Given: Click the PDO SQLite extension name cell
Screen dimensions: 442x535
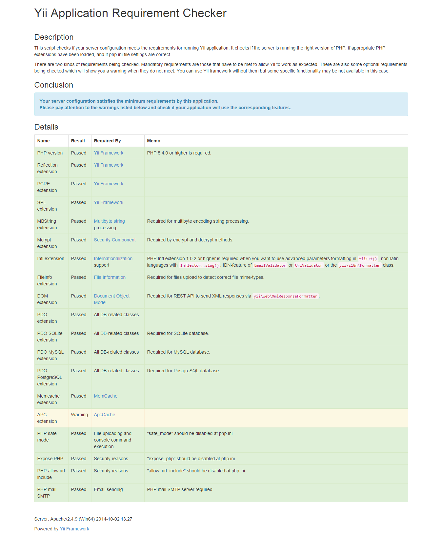Looking at the screenshot, I should tap(51, 337).
